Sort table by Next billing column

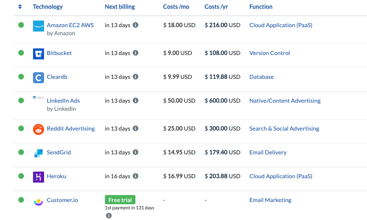tap(120, 7)
